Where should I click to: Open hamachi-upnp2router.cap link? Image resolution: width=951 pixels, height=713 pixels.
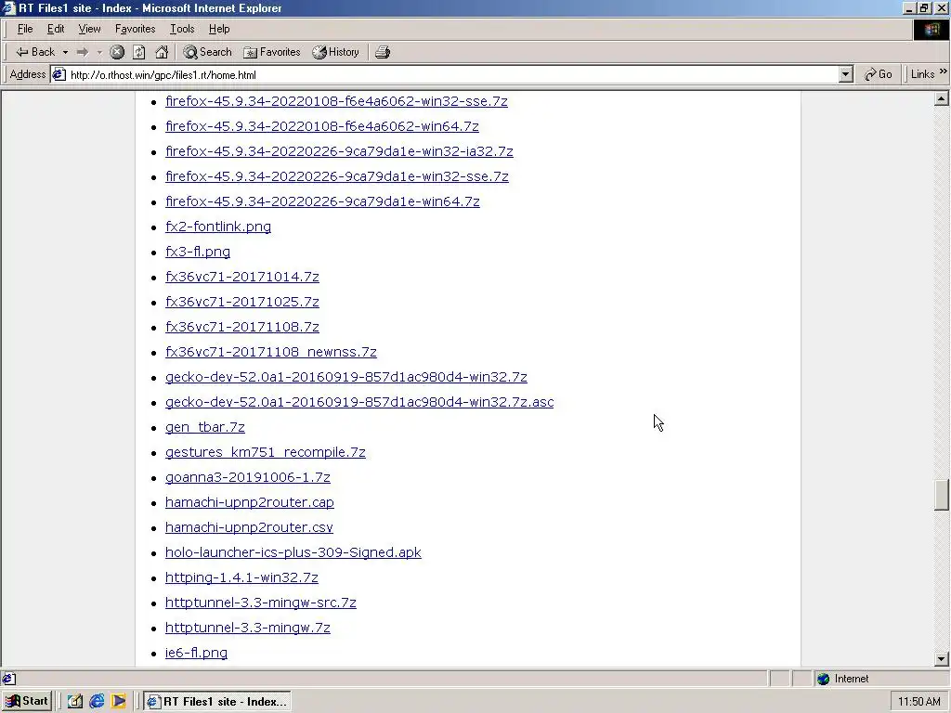pos(250,502)
